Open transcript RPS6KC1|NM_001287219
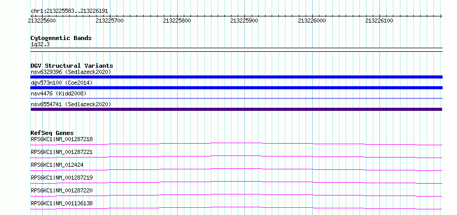 (62, 178)
